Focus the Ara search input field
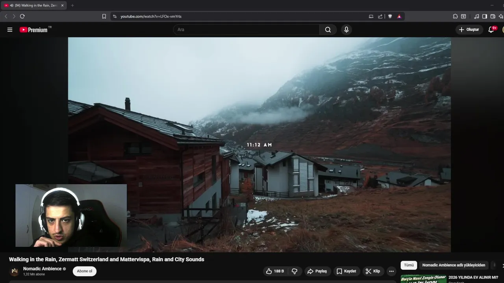This screenshot has width=504, height=283. pyautogui.click(x=246, y=29)
